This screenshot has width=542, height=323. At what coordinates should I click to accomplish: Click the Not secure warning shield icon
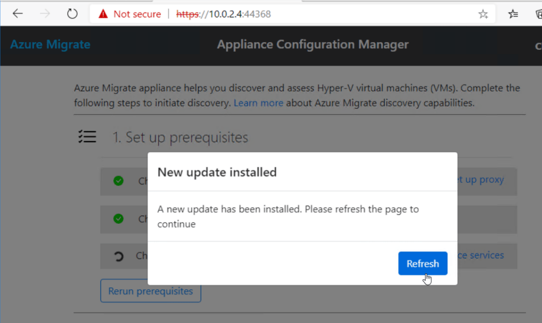pos(103,14)
